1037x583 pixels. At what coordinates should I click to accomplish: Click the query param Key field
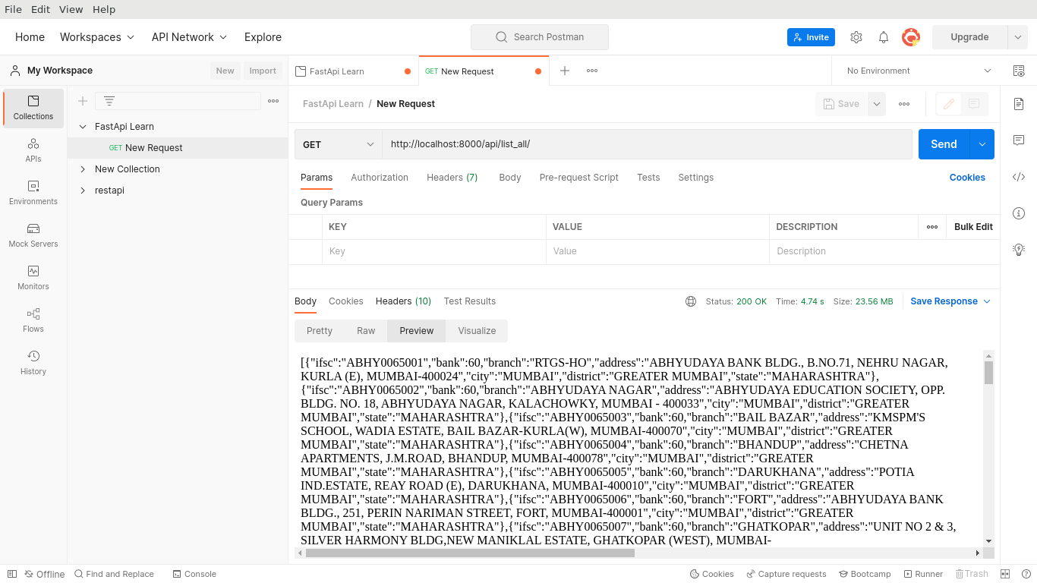click(x=433, y=251)
